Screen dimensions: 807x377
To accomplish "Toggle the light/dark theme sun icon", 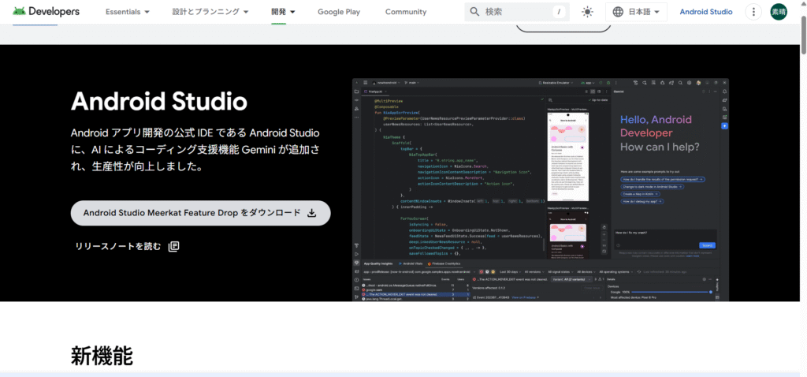I will [587, 12].
